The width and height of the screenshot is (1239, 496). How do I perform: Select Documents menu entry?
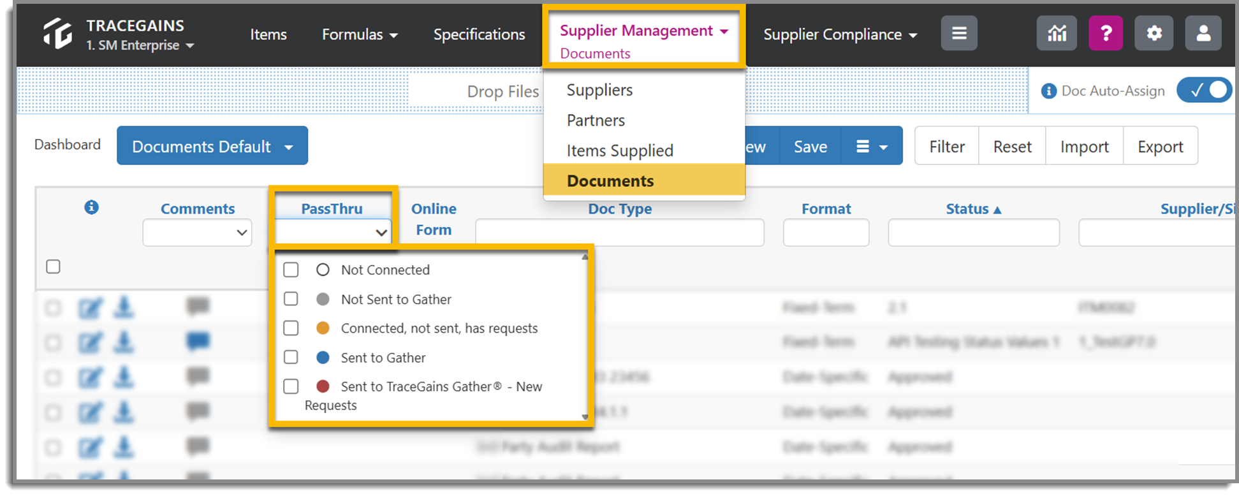(645, 180)
